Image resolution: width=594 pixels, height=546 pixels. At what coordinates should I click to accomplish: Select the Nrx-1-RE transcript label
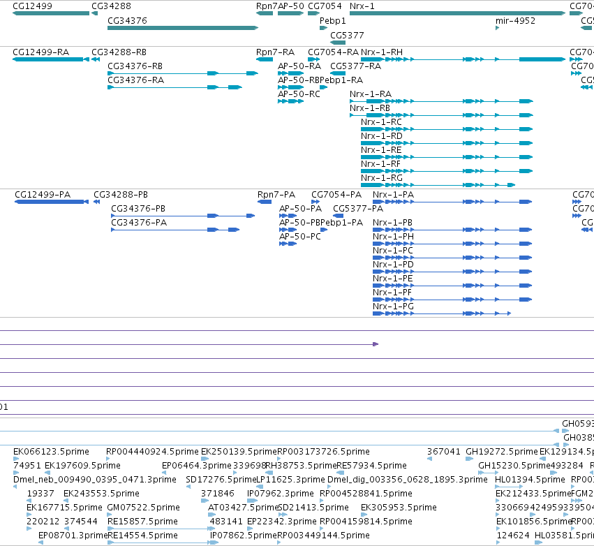pos(381,150)
